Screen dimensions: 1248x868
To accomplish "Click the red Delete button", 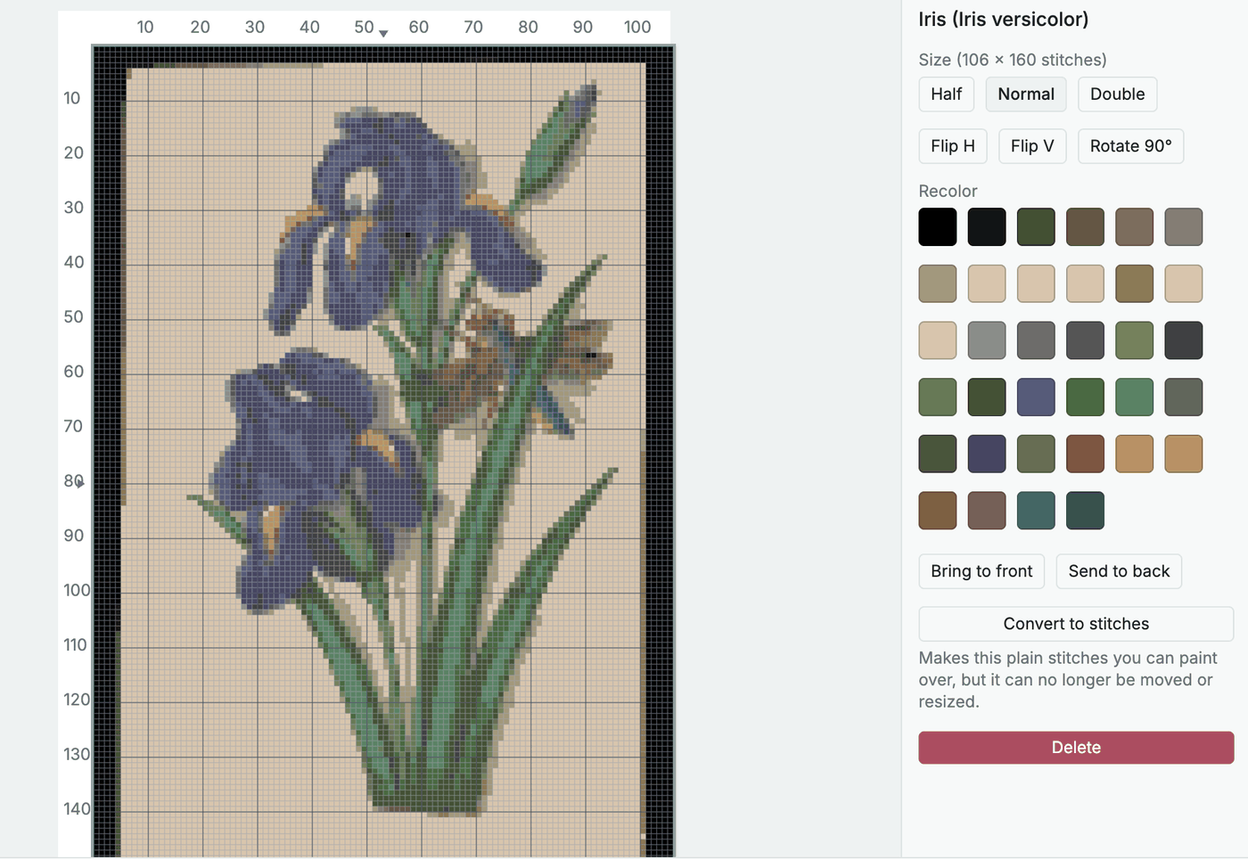I will tap(1076, 748).
